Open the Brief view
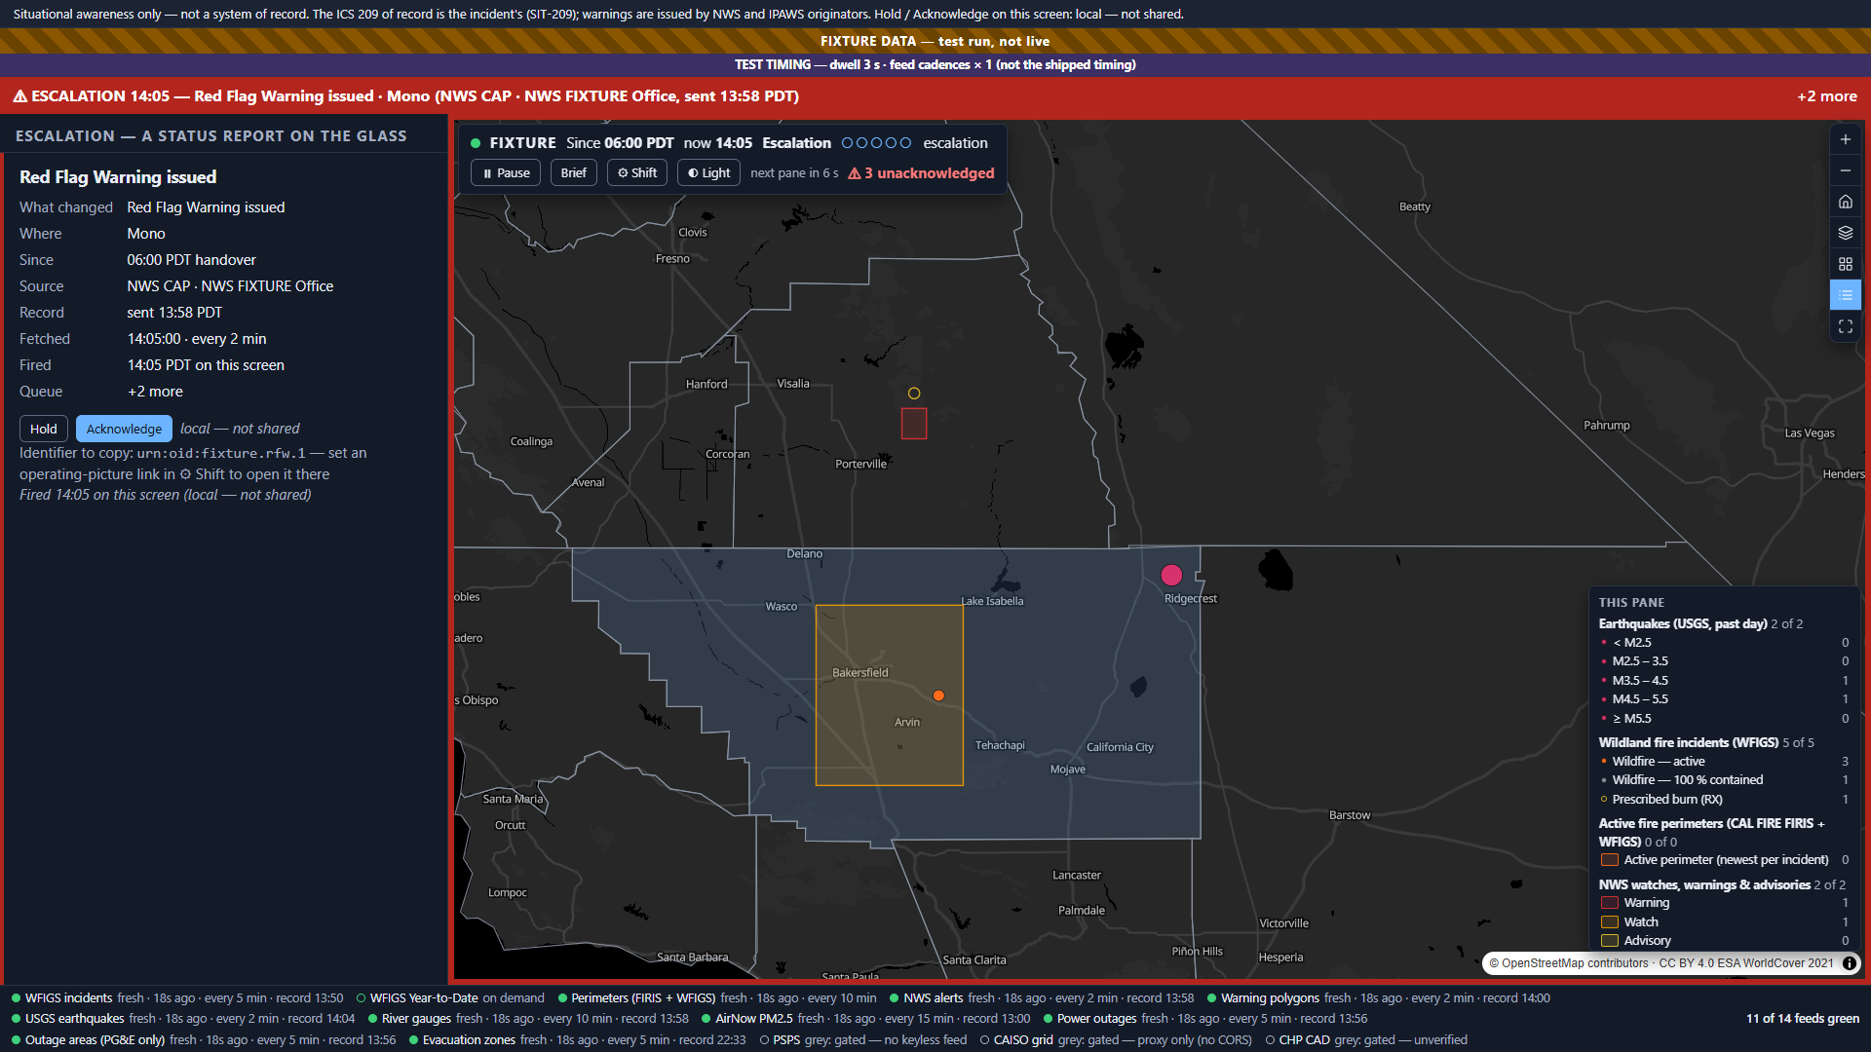This screenshot has width=1871, height=1052. click(x=574, y=173)
